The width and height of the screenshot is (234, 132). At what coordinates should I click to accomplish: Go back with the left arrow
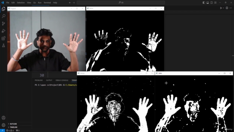pos(70,3)
